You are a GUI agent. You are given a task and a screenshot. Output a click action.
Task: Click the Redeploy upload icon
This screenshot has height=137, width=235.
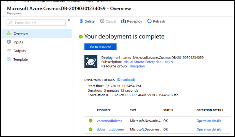tap(123, 21)
